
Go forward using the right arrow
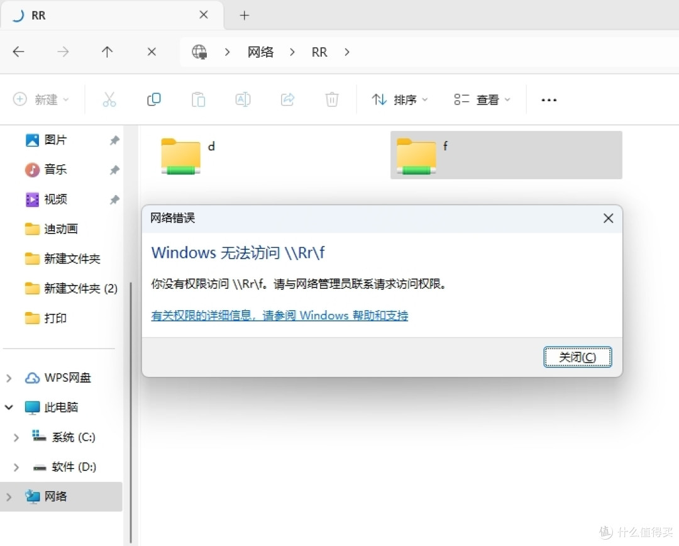click(x=63, y=52)
